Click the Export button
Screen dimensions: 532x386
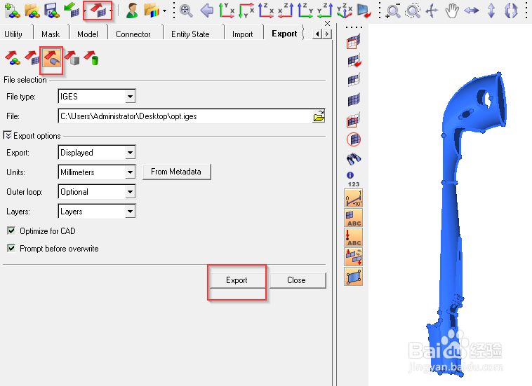pos(237,280)
